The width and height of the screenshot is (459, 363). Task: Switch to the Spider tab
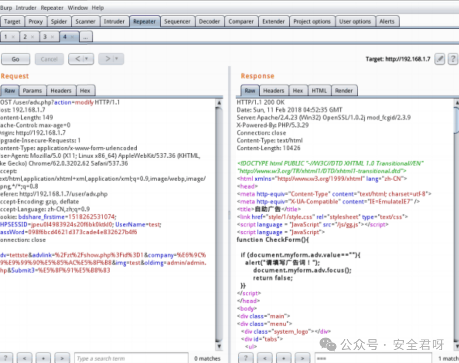pyautogui.click(x=59, y=21)
